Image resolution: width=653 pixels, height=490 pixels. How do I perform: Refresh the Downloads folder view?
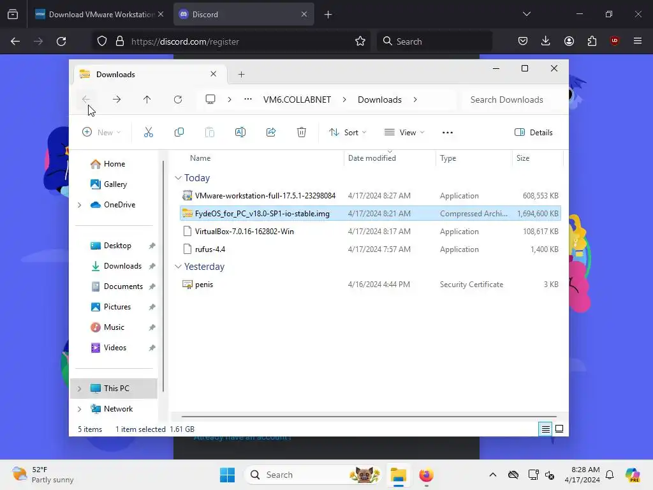point(178,100)
